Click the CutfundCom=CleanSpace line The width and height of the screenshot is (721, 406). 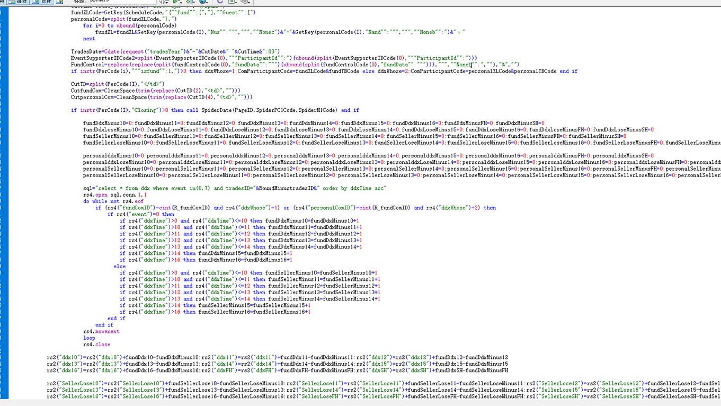pos(157,91)
